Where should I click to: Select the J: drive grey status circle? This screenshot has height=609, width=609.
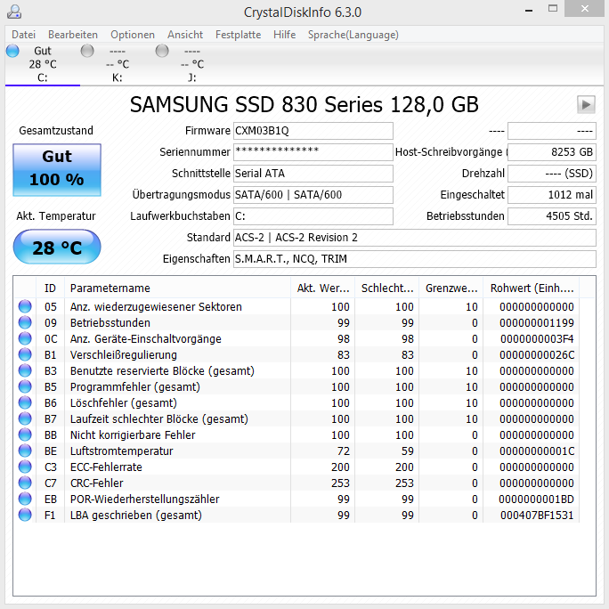pos(162,51)
